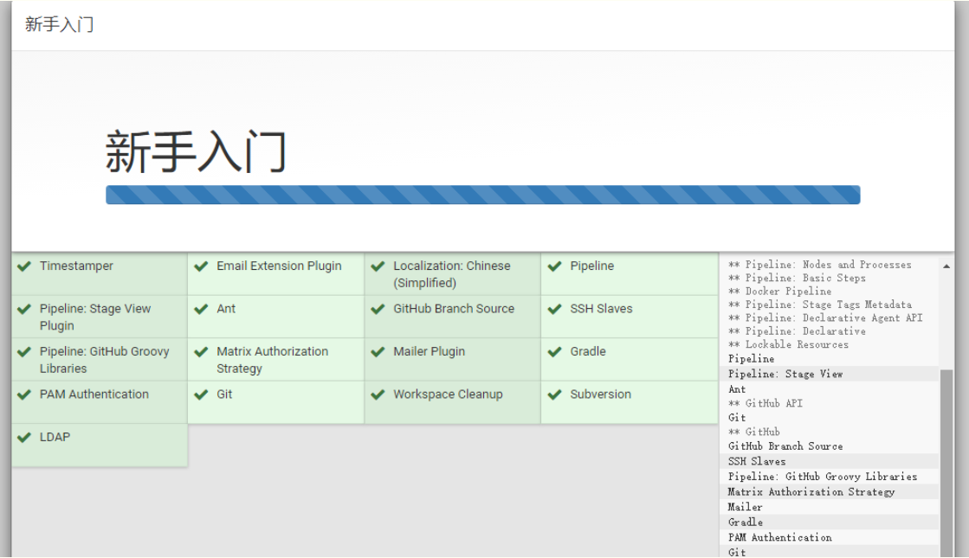Image resolution: width=969 pixels, height=558 pixels.
Task: Click the checkmark beside the Gradle tile
Action: click(x=554, y=352)
